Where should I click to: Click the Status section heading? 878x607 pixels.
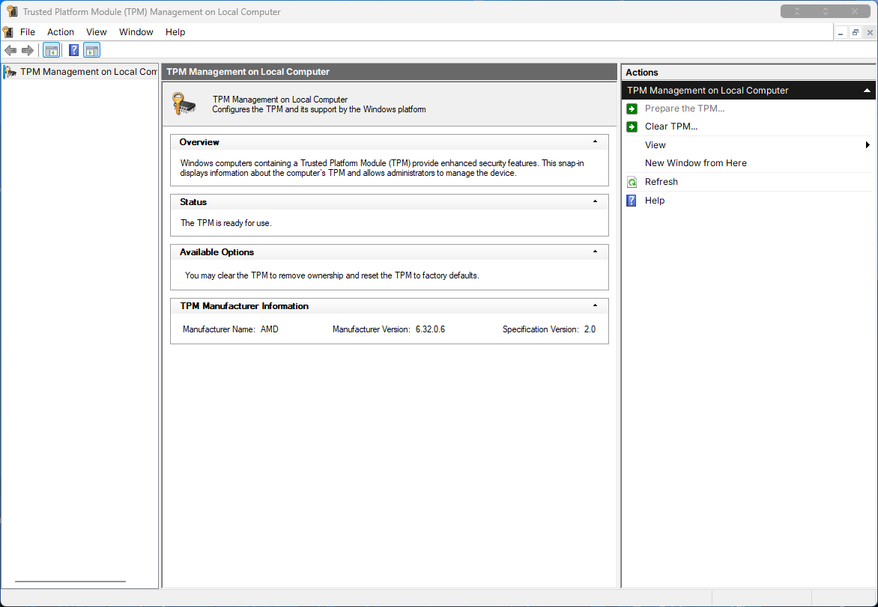tap(193, 201)
